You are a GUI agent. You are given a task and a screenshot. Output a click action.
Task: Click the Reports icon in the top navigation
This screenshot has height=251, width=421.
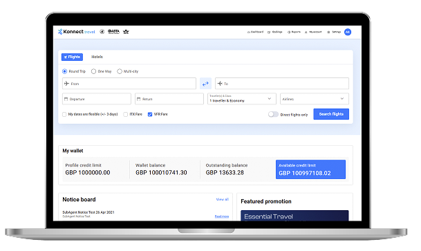click(x=289, y=32)
